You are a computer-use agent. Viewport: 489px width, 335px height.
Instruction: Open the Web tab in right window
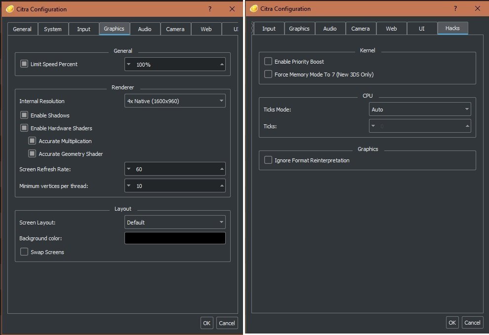pyautogui.click(x=391, y=28)
